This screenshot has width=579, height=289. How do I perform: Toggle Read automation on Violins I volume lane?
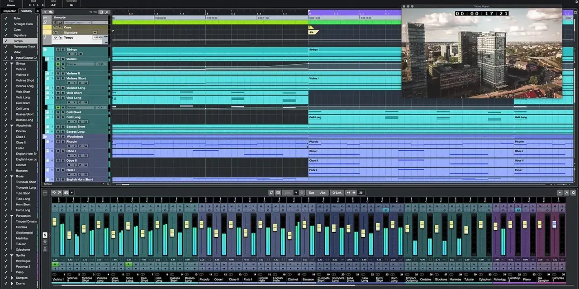coord(58,64)
